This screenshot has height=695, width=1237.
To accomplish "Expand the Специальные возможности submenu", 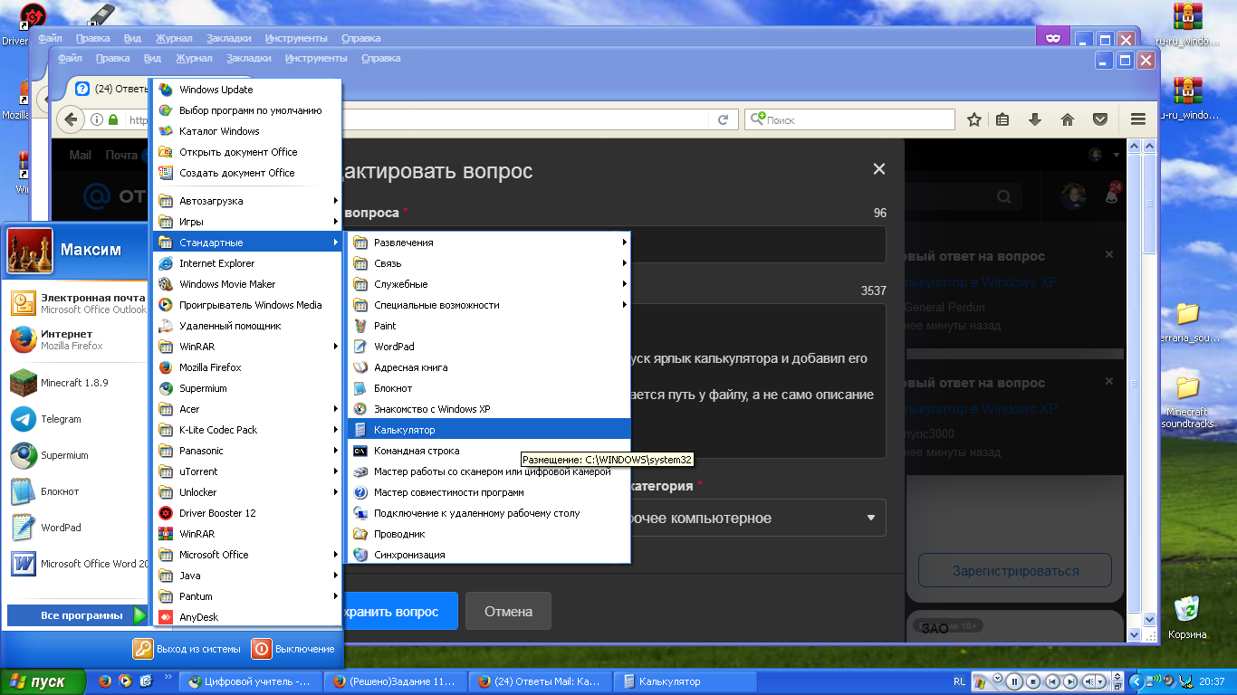I will coord(489,305).
